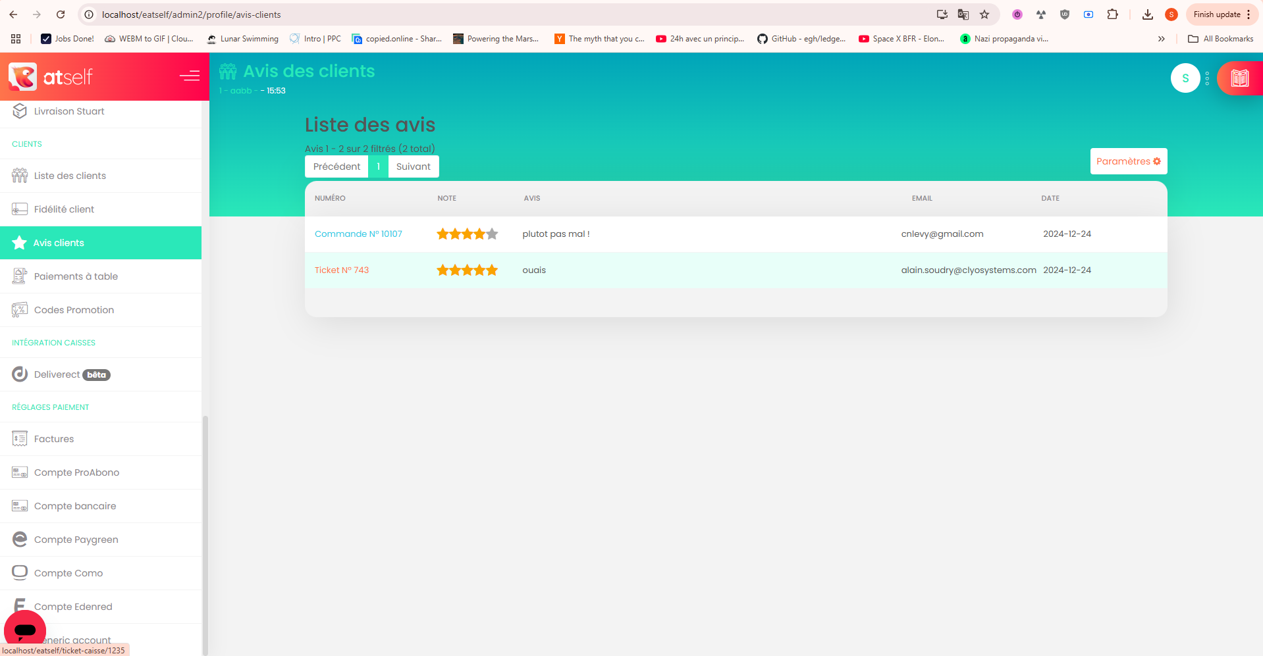Open Chrome profile S avatar
The image size is (1263, 656).
click(1171, 14)
